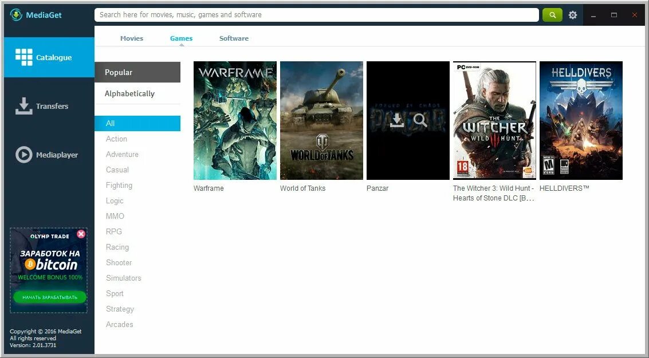649x358 pixels.
Task: Click the Mediaplayer play circle icon
Action: (x=24, y=155)
